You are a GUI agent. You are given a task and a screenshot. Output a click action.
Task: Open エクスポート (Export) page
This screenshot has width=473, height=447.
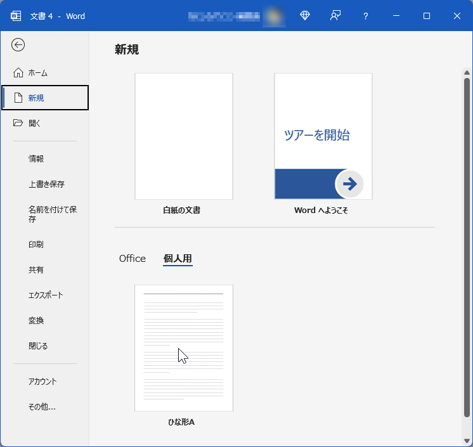[45, 295]
